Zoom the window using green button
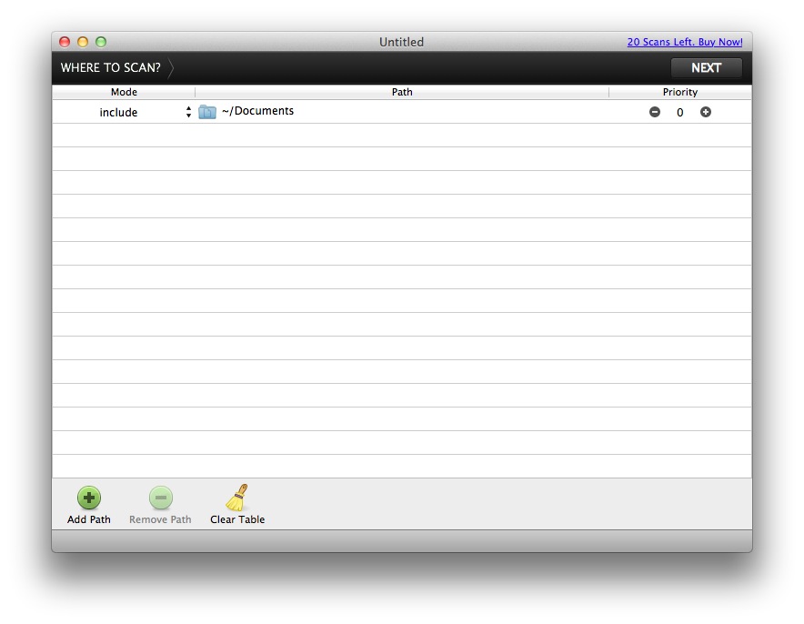 click(101, 42)
